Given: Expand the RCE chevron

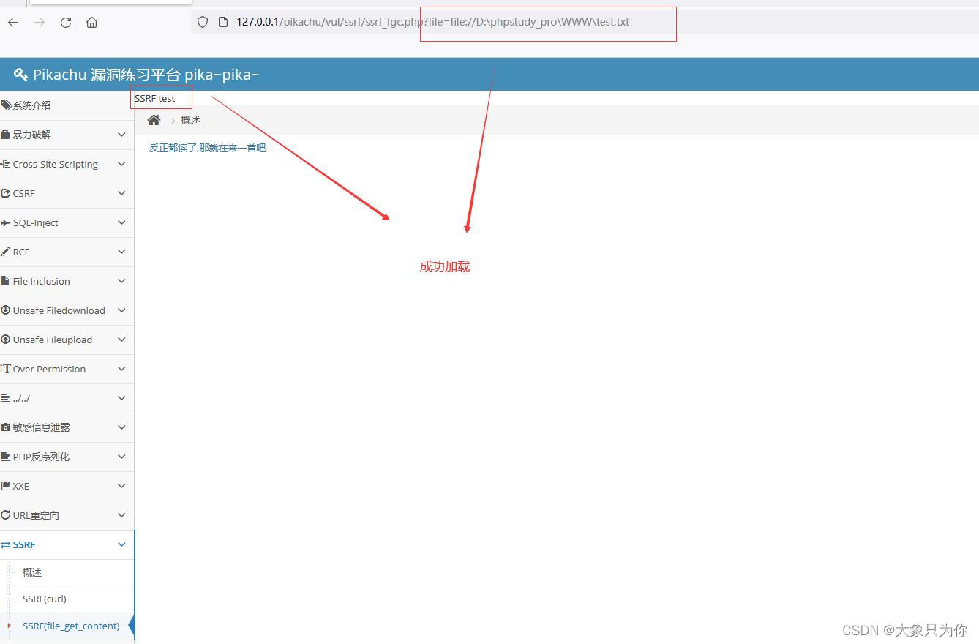Looking at the screenshot, I should 121,252.
